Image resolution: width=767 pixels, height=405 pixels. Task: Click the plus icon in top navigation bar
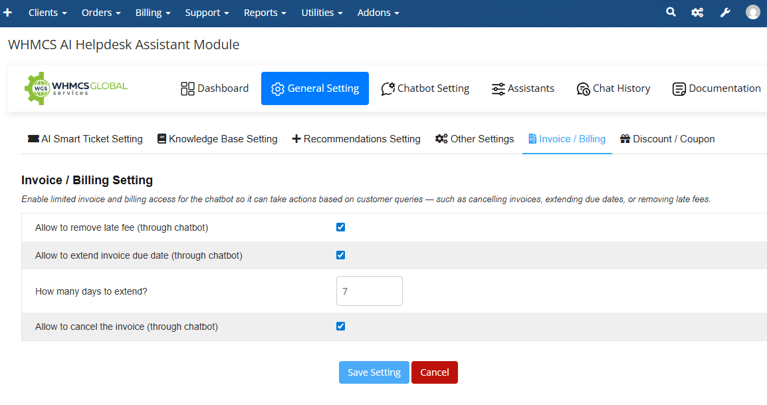pos(8,13)
